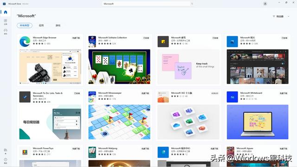Go to Home in the sidebar
The image size is (297, 167).
(6, 12)
